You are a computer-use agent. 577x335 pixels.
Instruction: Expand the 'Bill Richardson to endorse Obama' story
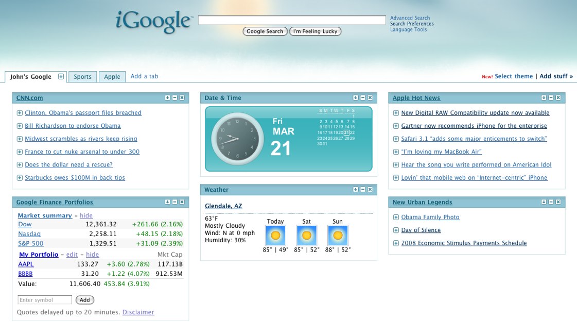click(x=20, y=126)
